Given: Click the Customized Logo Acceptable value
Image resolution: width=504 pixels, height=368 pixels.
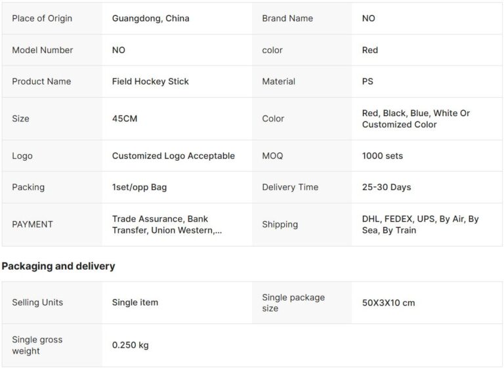Looking at the screenshot, I should 173,156.
